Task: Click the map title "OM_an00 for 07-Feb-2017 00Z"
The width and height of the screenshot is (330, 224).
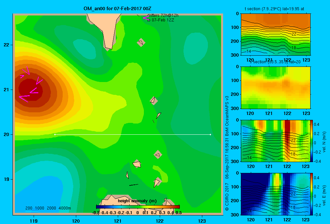Action: point(117,9)
